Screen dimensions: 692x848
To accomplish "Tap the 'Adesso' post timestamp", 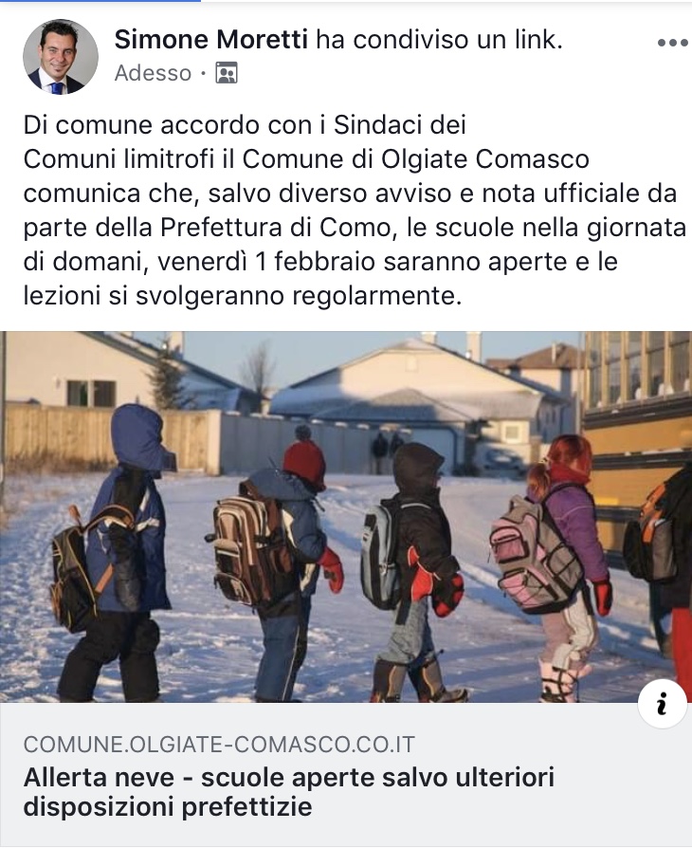I will tap(153, 73).
